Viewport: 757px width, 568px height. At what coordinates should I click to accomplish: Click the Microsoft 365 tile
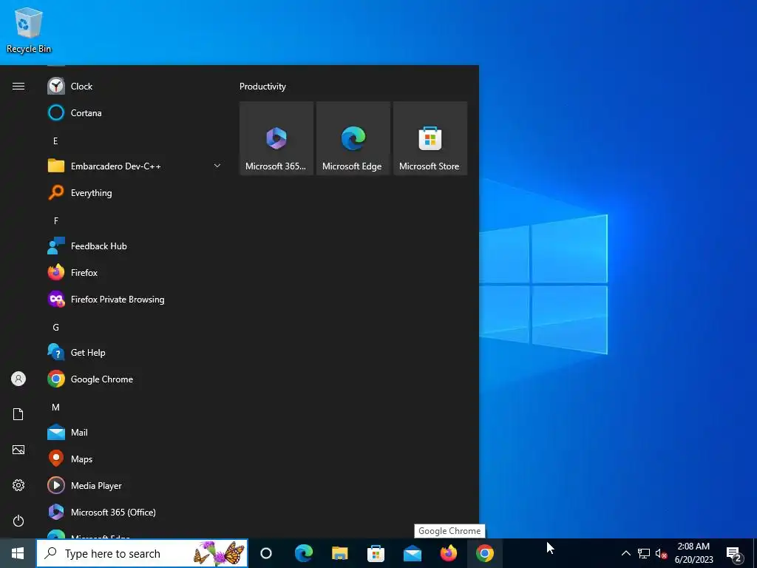coord(276,138)
